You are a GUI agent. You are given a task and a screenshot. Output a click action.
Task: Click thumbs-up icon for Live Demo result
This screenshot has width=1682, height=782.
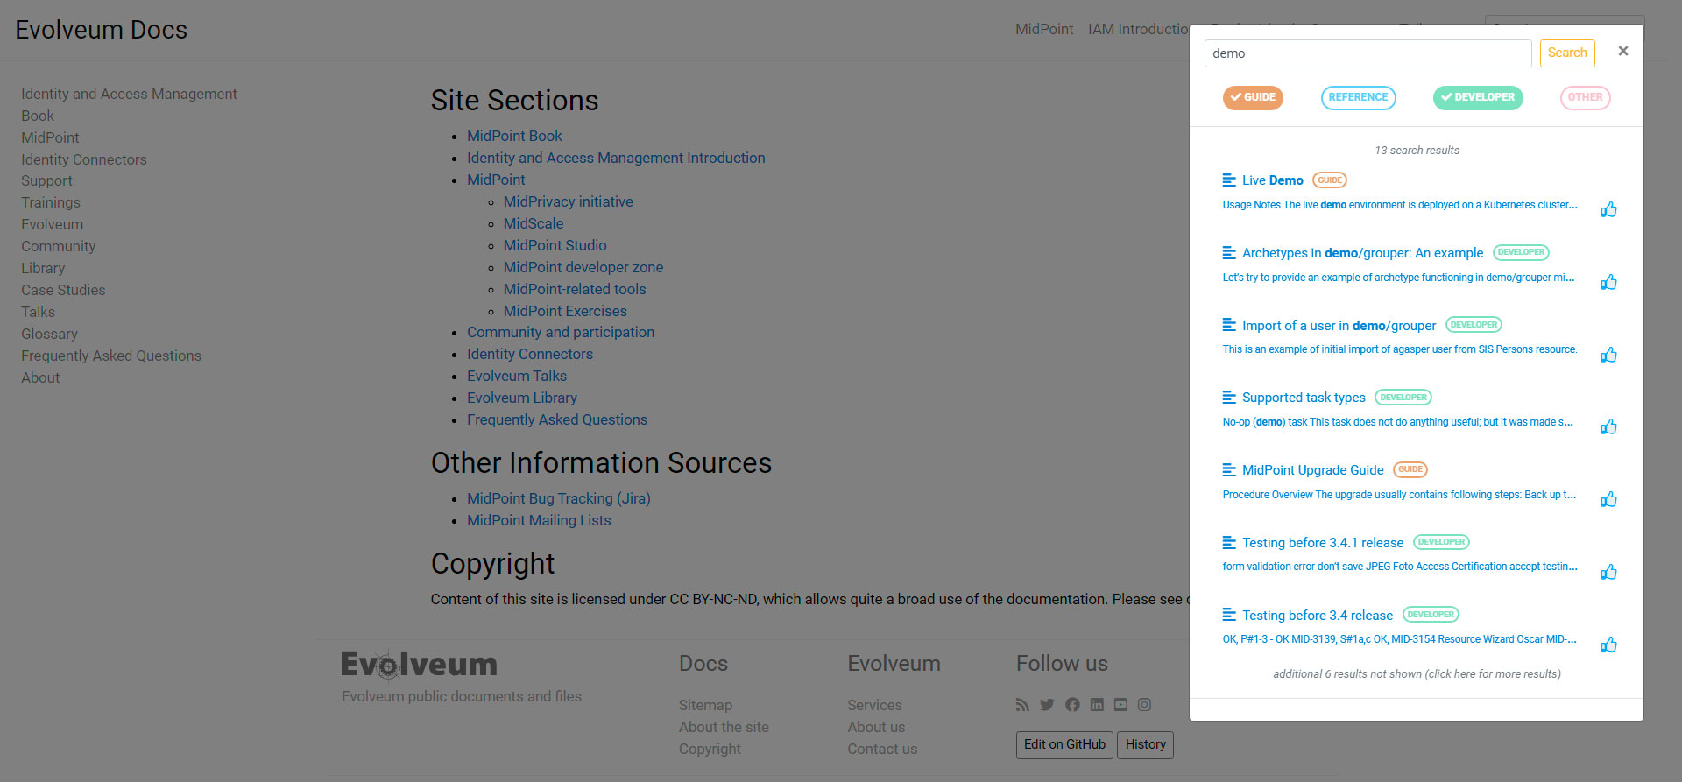pos(1608,209)
